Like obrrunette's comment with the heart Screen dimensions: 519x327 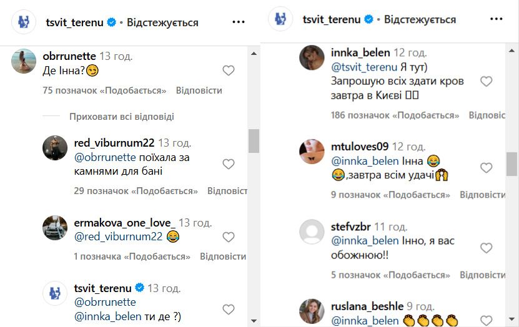coord(229,71)
